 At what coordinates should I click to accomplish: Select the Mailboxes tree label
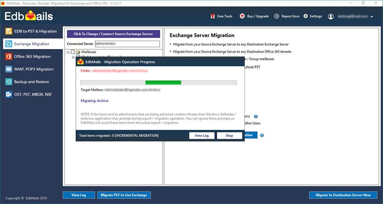88,52
